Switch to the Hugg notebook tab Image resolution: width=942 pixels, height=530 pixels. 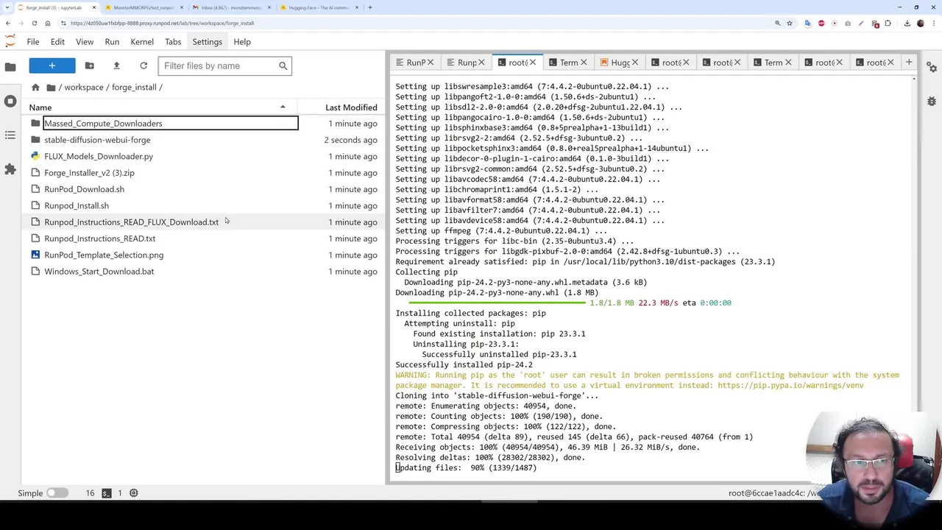pyautogui.click(x=620, y=63)
